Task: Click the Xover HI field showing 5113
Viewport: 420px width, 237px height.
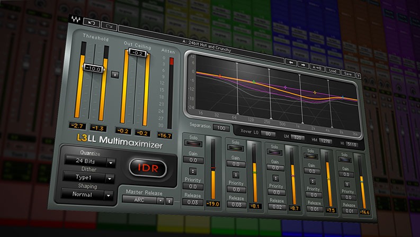Action: [352, 144]
